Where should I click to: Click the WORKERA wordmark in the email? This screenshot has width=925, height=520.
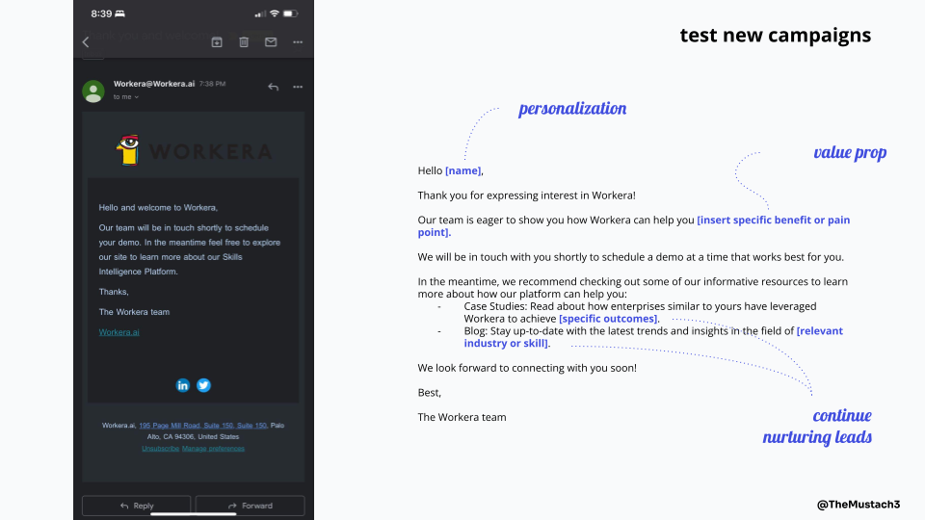pyautogui.click(x=211, y=152)
